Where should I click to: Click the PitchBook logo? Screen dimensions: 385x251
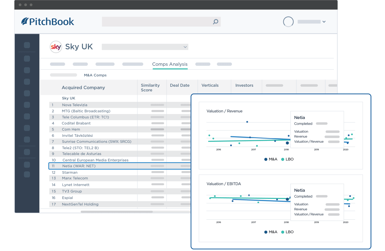pyautogui.click(x=48, y=22)
